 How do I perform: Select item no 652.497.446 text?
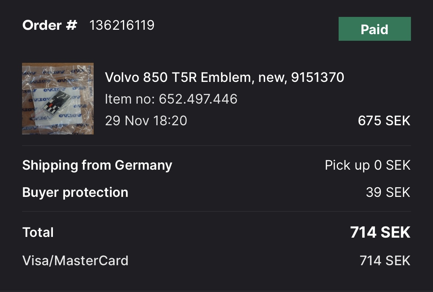click(x=171, y=99)
